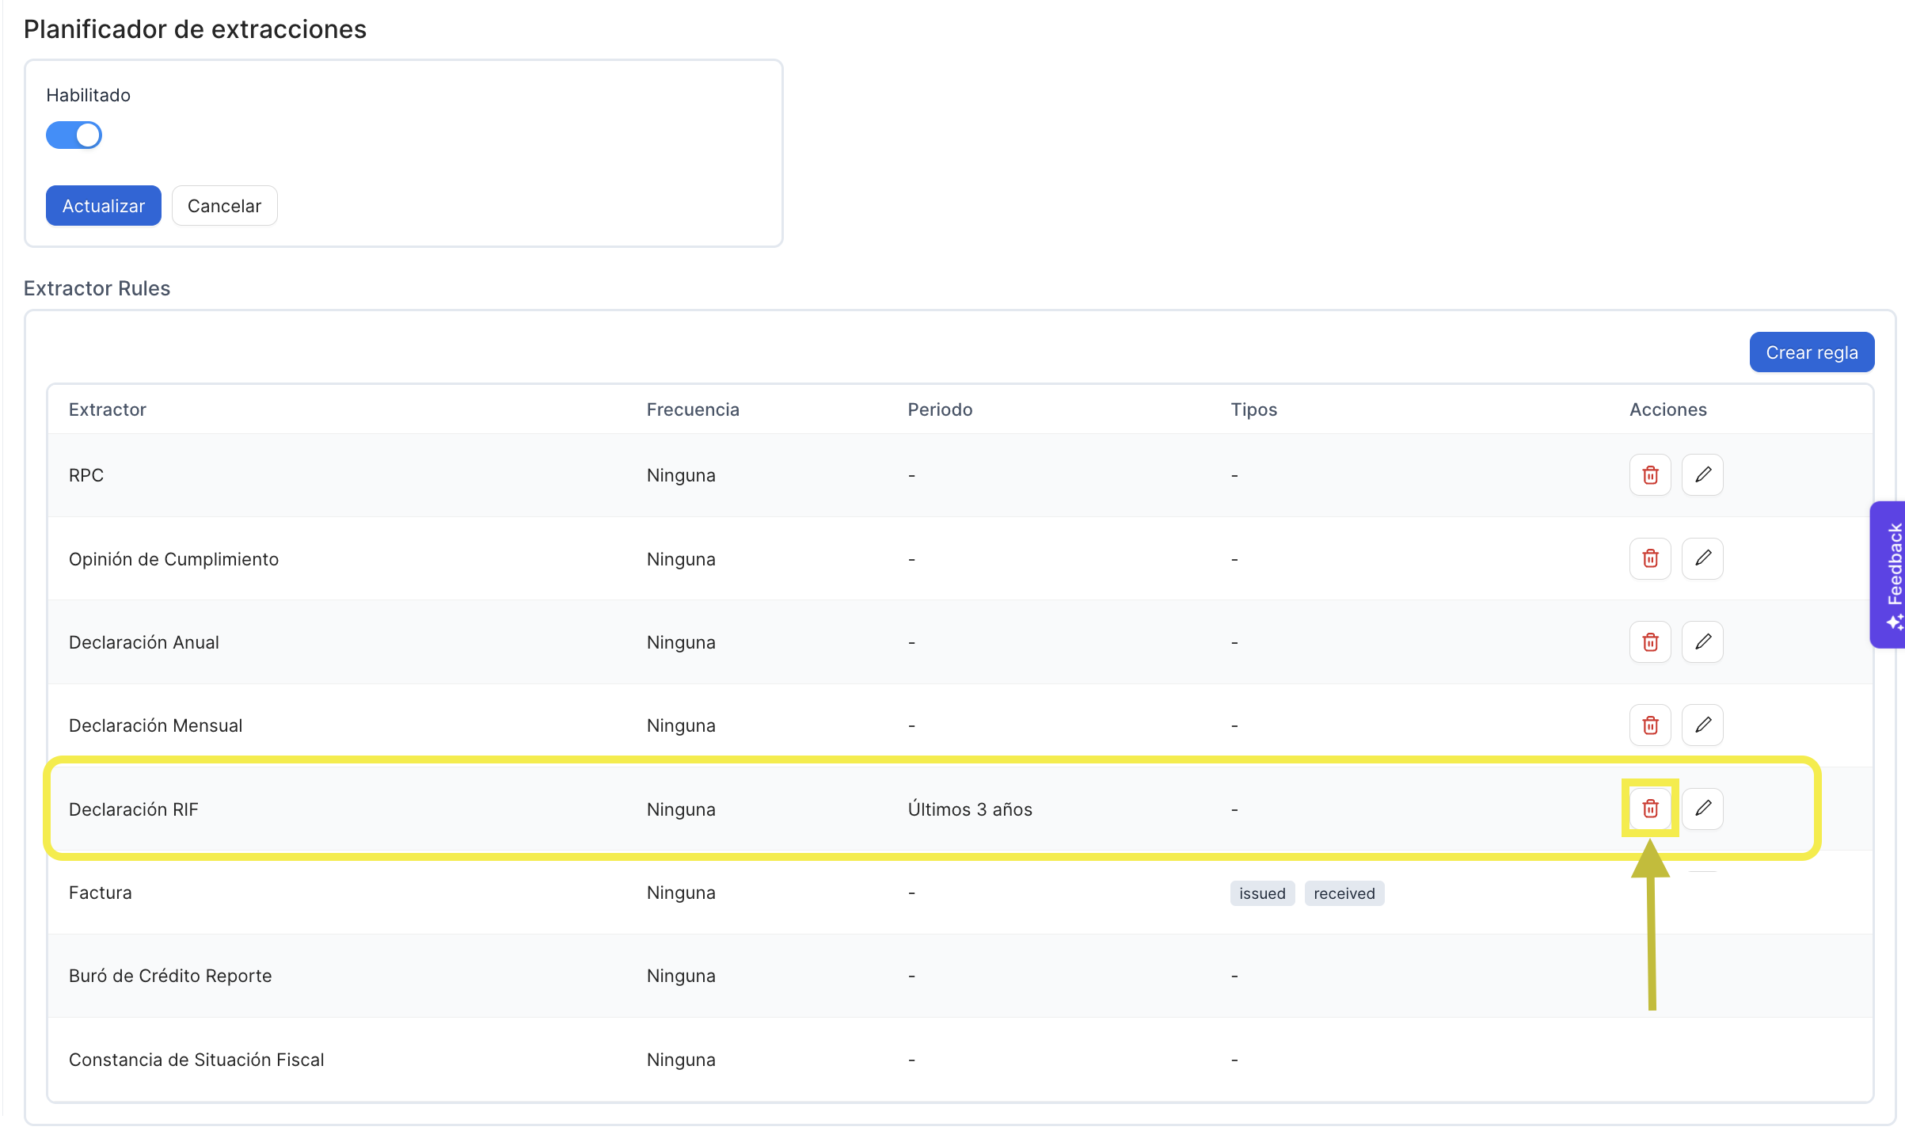
Task: Edit the Declaración Mensual rule
Action: tap(1702, 725)
